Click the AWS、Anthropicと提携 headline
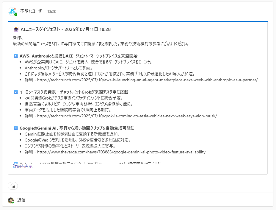This screenshot has width=276, height=210. click(79, 56)
